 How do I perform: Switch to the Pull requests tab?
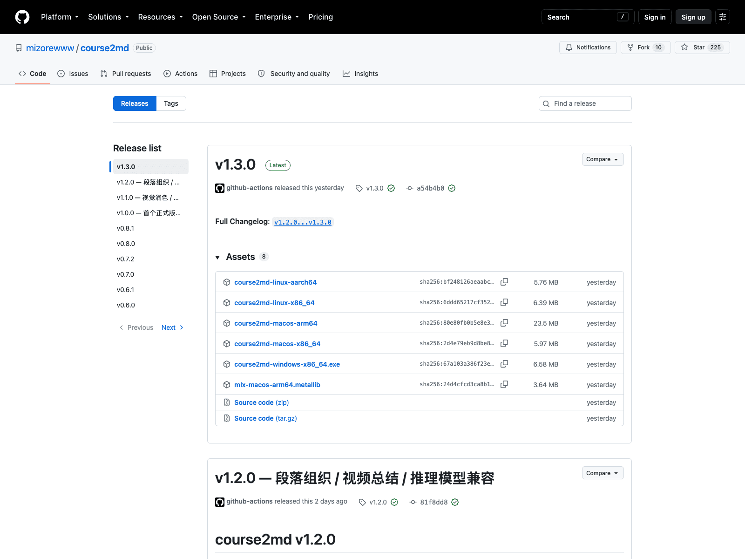[x=126, y=74]
